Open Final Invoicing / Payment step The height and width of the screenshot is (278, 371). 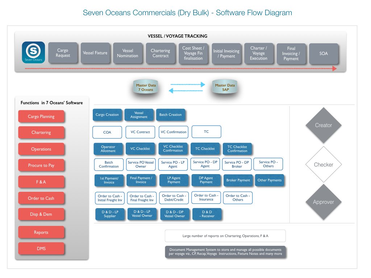tap(291, 54)
